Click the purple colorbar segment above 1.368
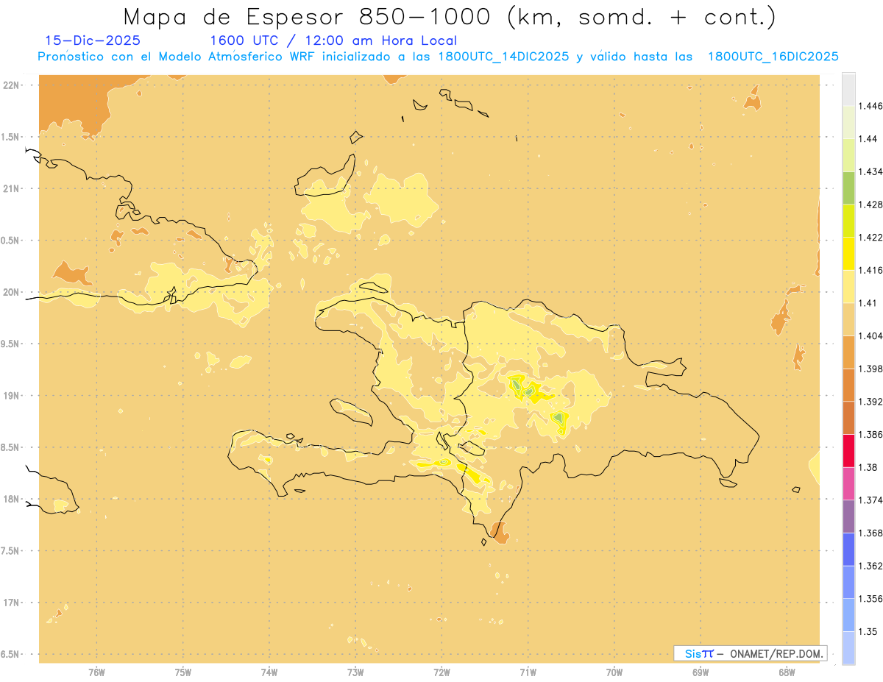 (x=848, y=516)
